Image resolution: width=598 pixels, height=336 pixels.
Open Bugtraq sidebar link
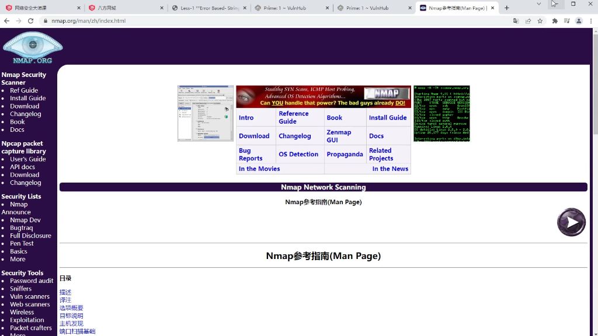point(22,228)
